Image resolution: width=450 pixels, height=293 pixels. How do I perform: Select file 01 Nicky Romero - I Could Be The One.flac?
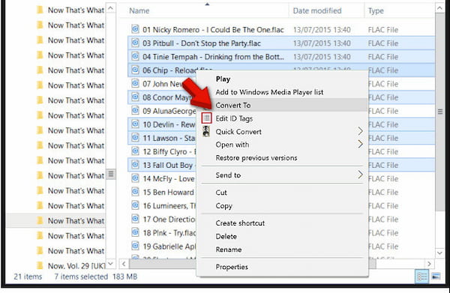tap(213, 30)
